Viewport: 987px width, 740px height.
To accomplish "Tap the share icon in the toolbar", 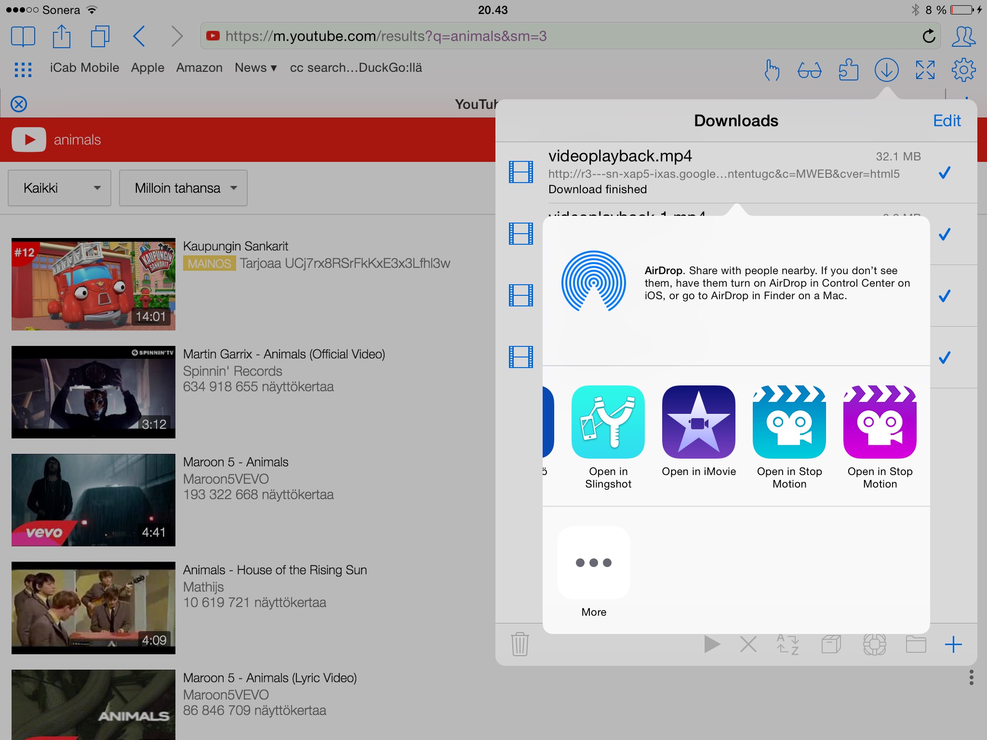I will [x=61, y=37].
